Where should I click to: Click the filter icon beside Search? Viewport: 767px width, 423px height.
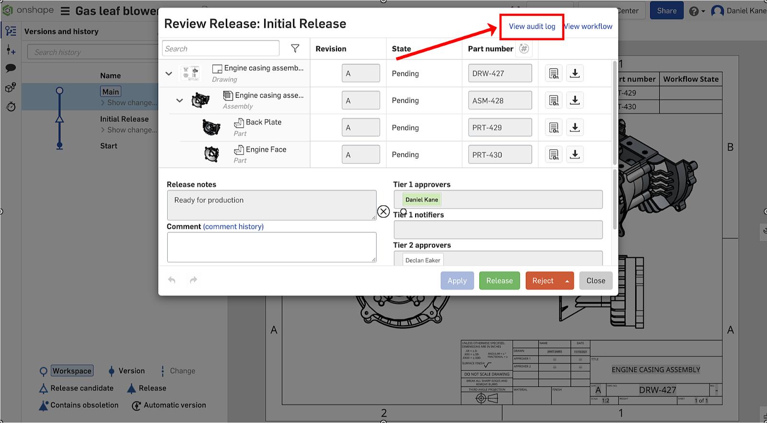295,48
